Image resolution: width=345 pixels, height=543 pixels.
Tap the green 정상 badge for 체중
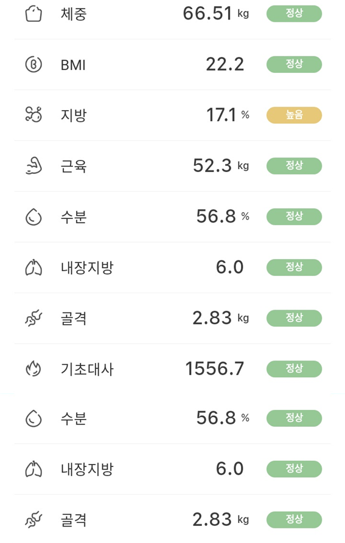[294, 14]
